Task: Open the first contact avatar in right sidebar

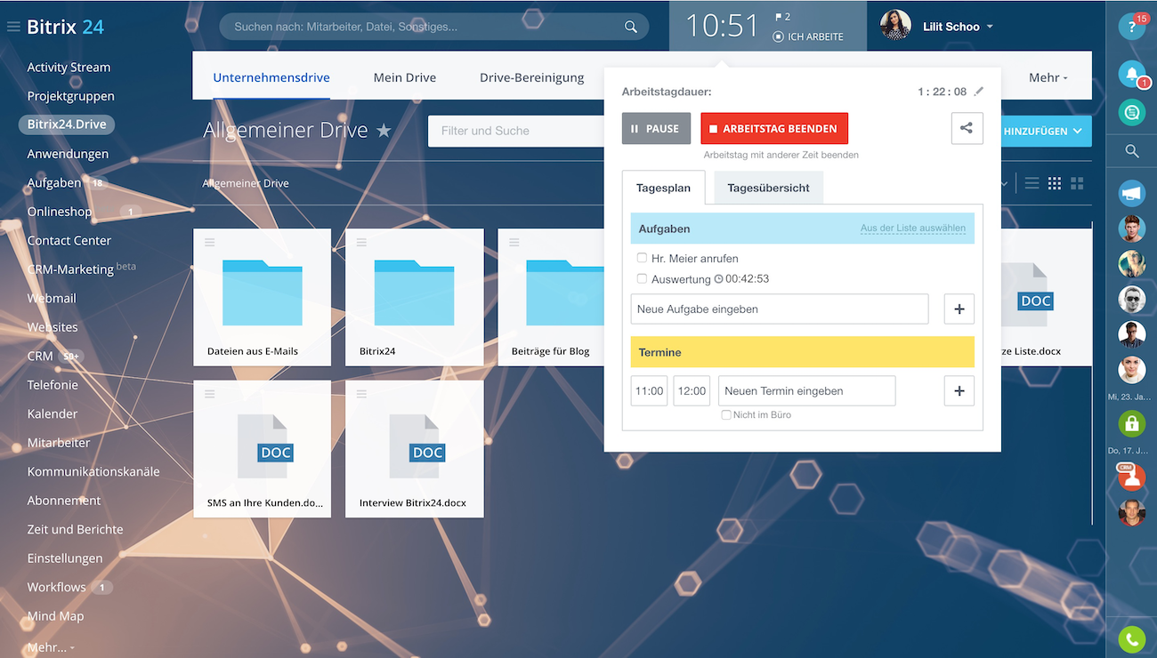Action: (x=1132, y=229)
